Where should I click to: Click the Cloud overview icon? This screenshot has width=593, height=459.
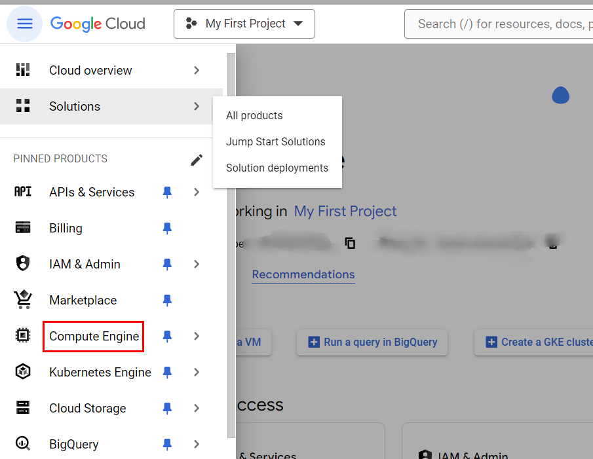tap(23, 70)
